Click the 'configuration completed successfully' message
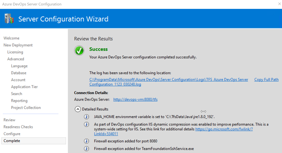The height and width of the screenshot is (153, 282). tap(143, 57)
